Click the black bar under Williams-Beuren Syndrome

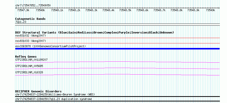tap(118, 97)
